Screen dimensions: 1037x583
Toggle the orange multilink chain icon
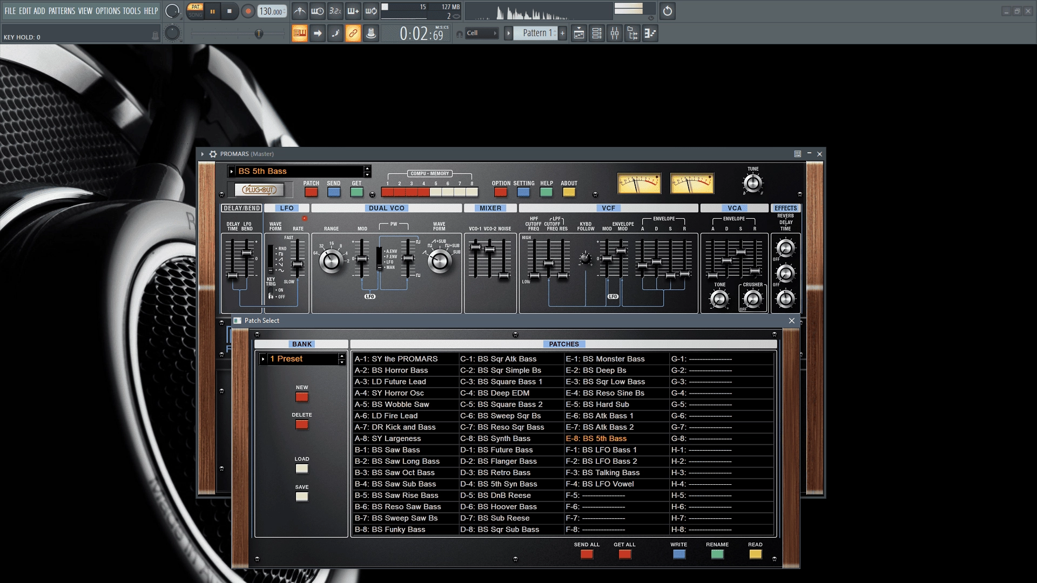(x=353, y=33)
